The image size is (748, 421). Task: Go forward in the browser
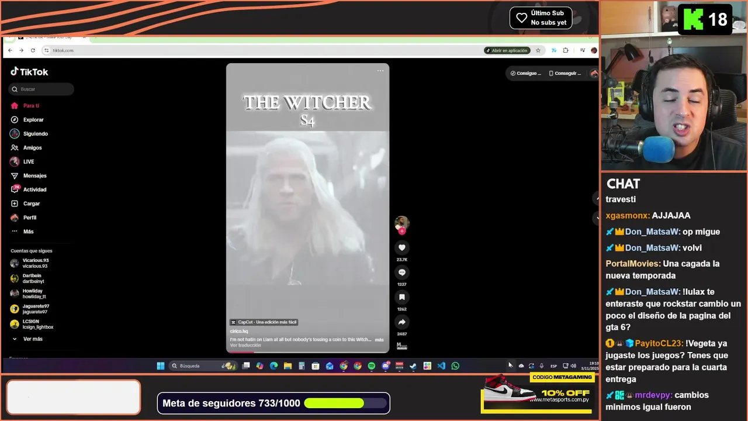tap(21, 50)
